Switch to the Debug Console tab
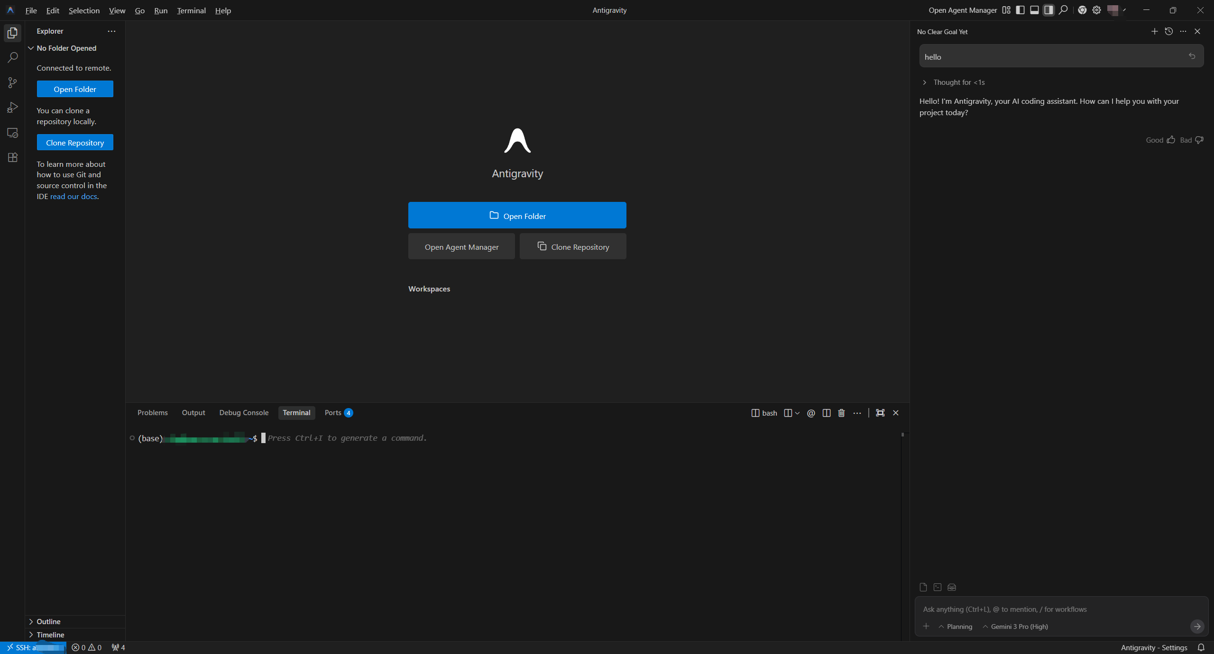This screenshot has width=1214, height=654. point(244,413)
